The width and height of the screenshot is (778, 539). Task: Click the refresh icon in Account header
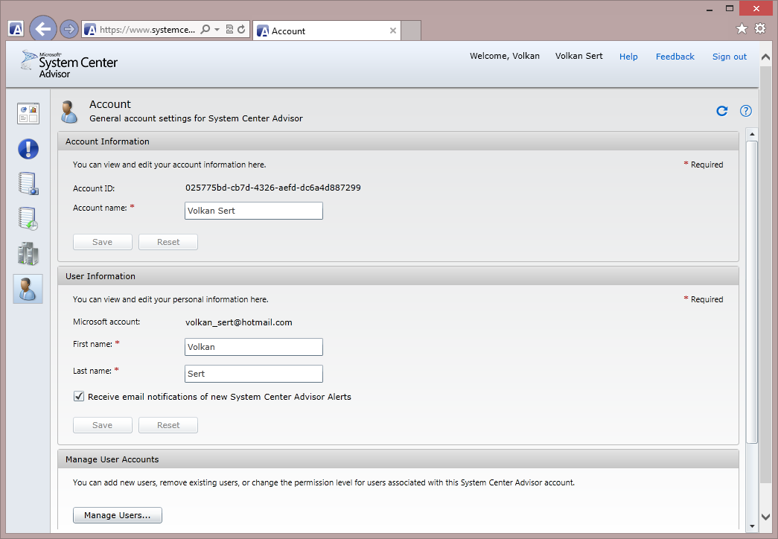[x=722, y=111]
